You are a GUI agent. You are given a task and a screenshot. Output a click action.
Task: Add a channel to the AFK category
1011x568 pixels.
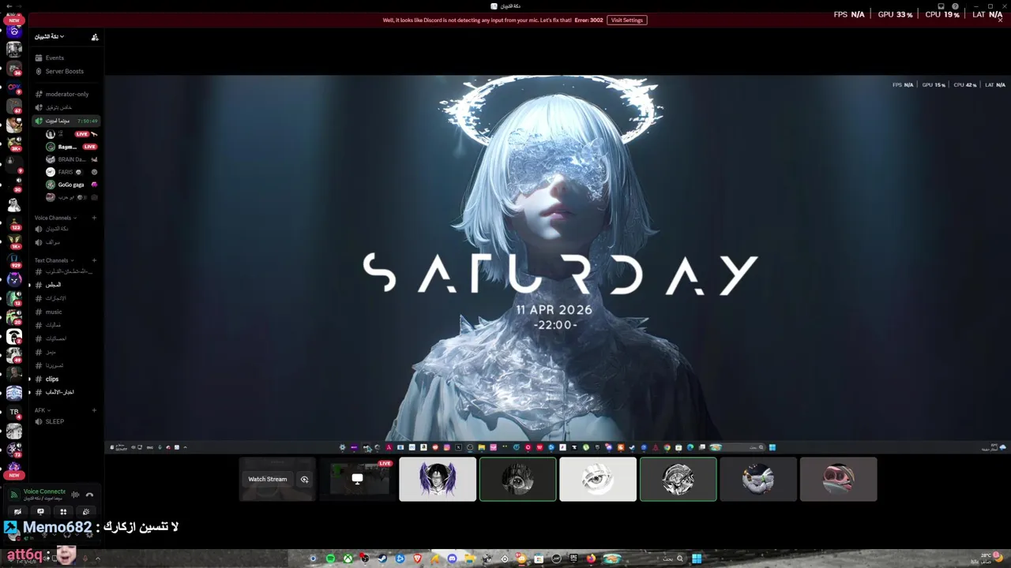coord(94,410)
